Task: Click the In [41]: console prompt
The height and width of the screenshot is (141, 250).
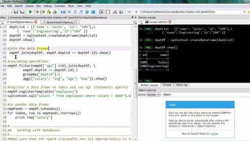Action: 146,81
